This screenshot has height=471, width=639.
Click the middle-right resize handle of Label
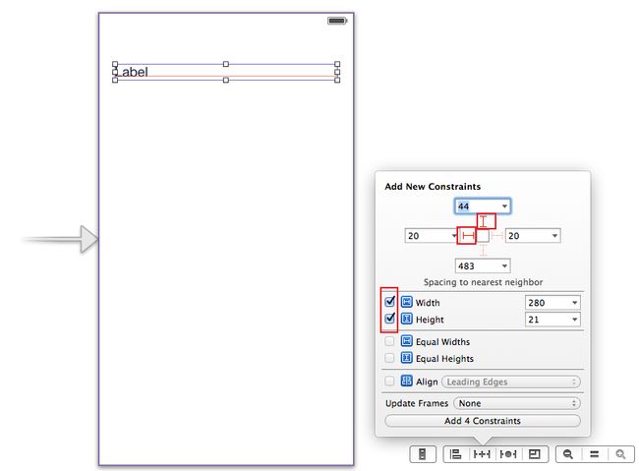(337, 72)
